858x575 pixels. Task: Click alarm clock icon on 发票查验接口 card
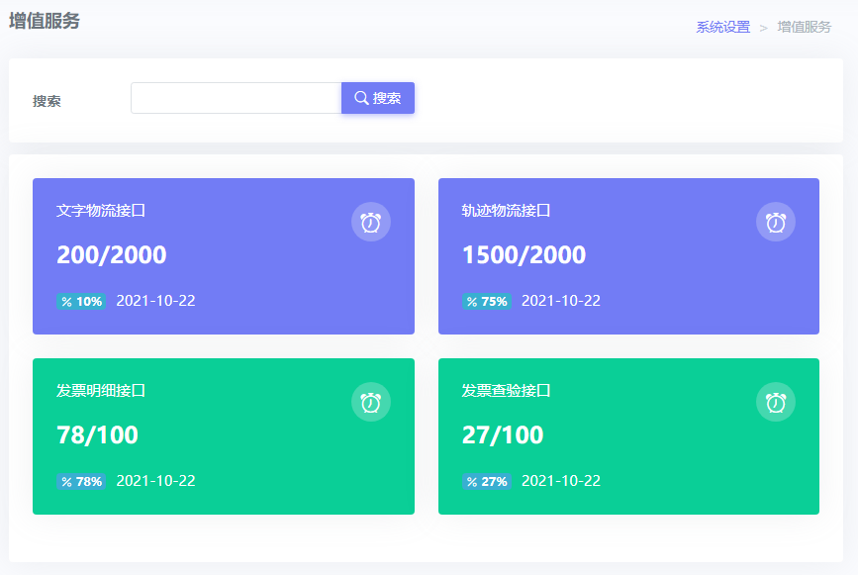776,402
